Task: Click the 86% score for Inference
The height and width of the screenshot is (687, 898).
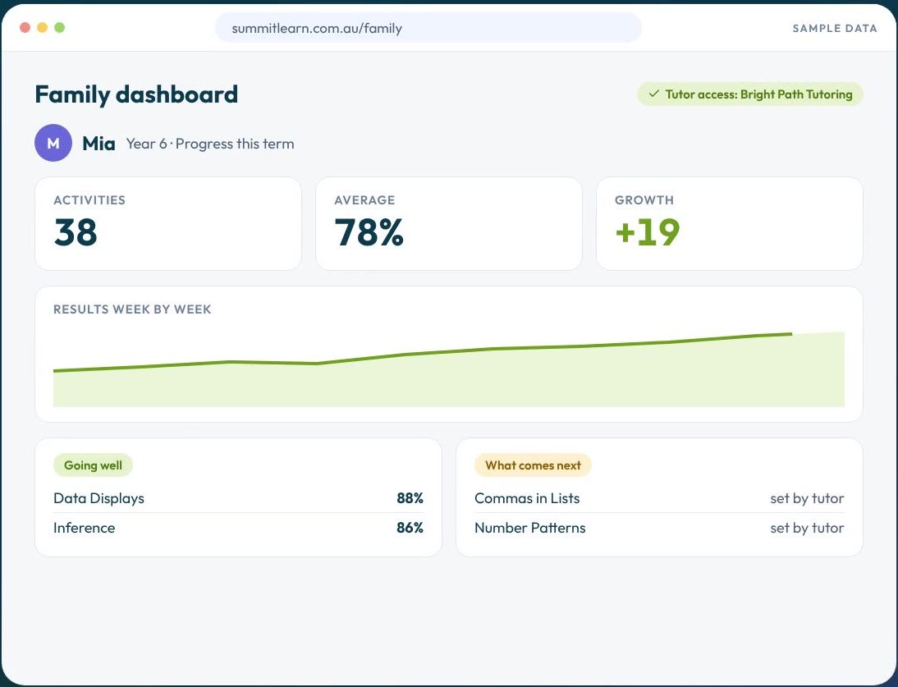Action: tap(410, 528)
